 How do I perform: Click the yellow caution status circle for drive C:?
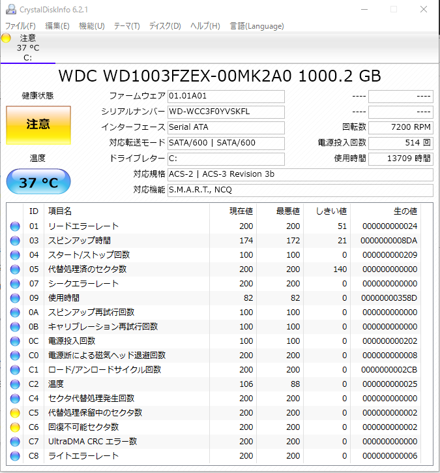(x=6, y=38)
